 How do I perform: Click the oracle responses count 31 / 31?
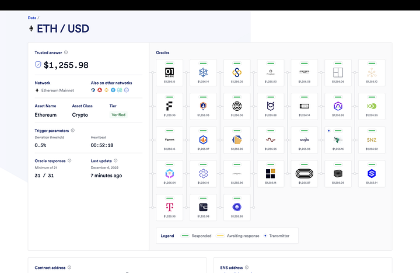point(44,176)
